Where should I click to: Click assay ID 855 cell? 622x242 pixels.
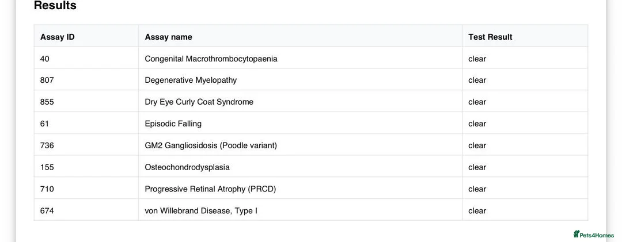(x=47, y=102)
